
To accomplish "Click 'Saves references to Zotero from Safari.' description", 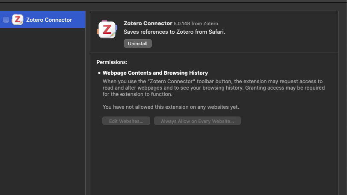I will pyautogui.click(x=174, y=32).
